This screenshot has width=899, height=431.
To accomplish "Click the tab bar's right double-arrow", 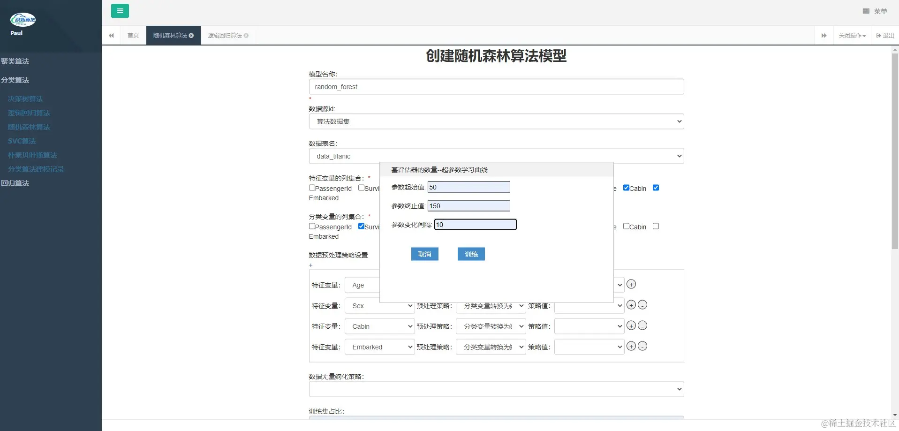I will coord(824,36).
